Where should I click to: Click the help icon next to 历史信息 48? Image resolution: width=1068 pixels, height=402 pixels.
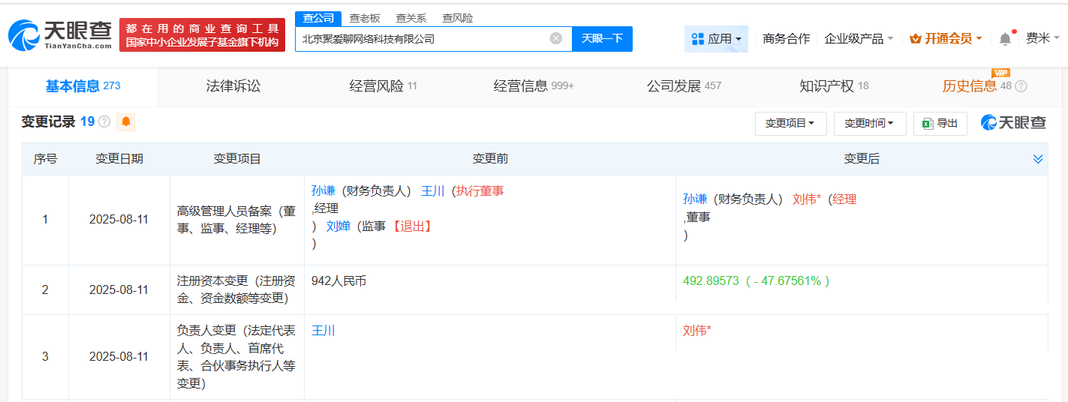(1021, 86)
